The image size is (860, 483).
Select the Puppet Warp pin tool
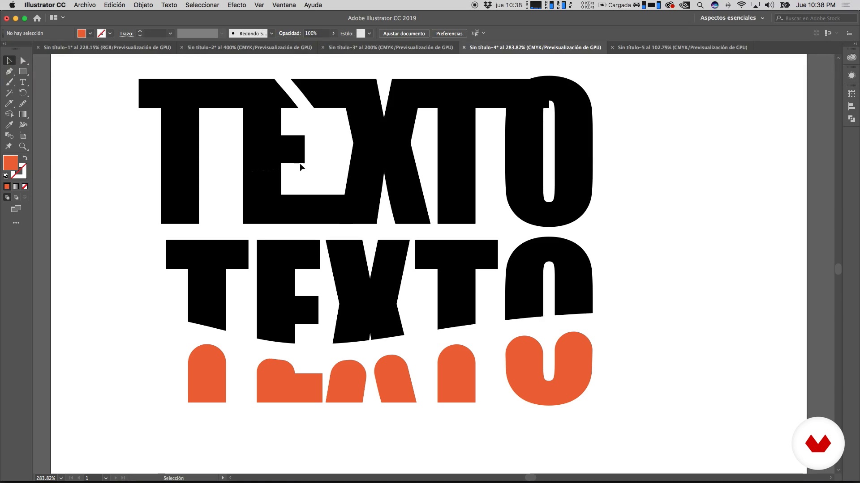[9, 147]
